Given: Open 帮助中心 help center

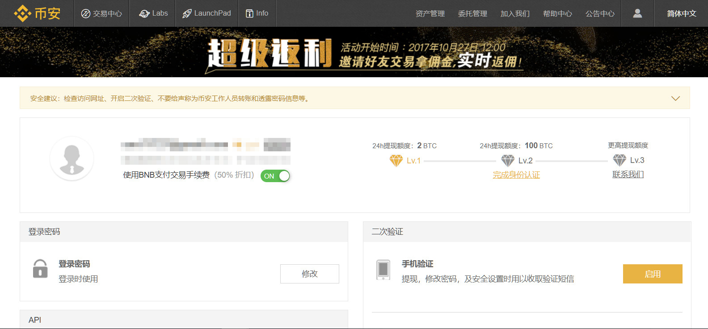Looking at the screenshot, I should coord(557,14).
